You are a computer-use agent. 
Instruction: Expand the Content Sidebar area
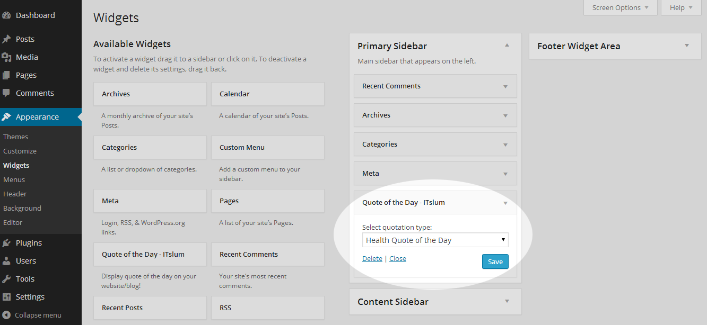tap(507, 301)
